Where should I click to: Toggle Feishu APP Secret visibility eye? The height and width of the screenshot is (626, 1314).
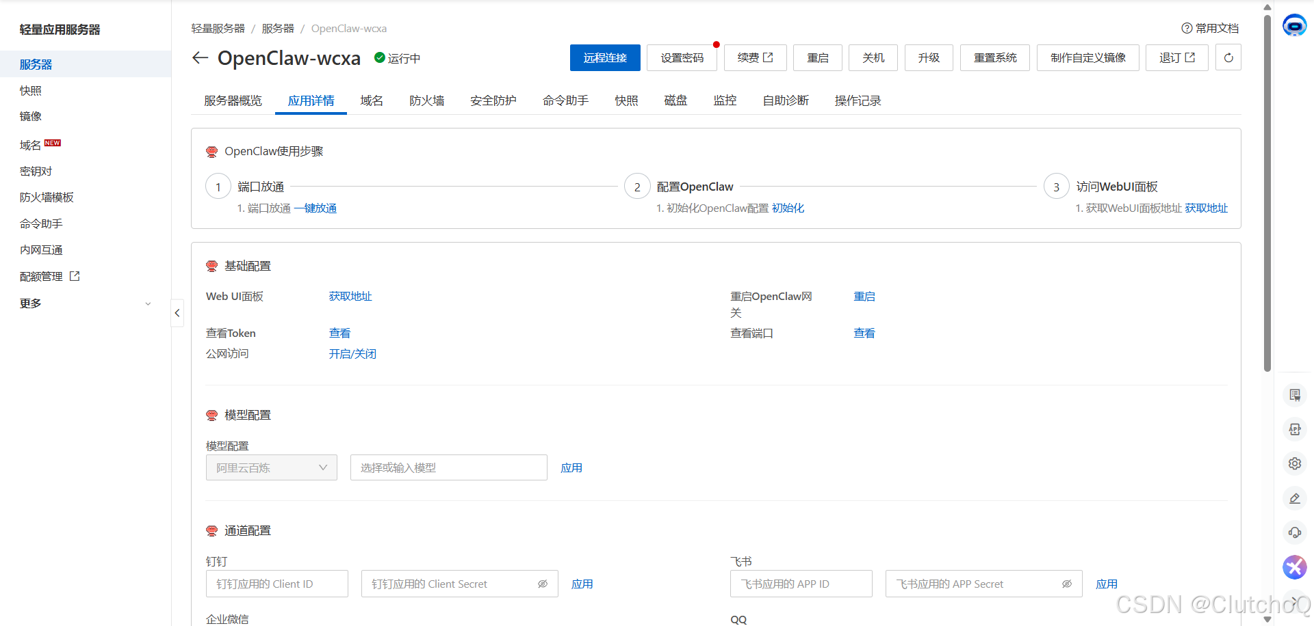tap(1067, 584)
